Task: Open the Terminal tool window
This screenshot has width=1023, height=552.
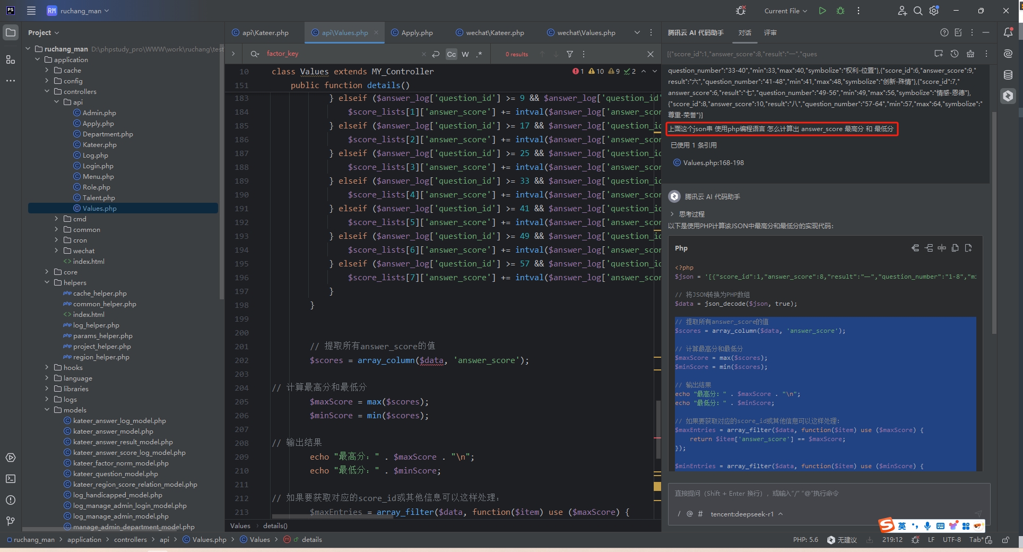Action: 11,479
